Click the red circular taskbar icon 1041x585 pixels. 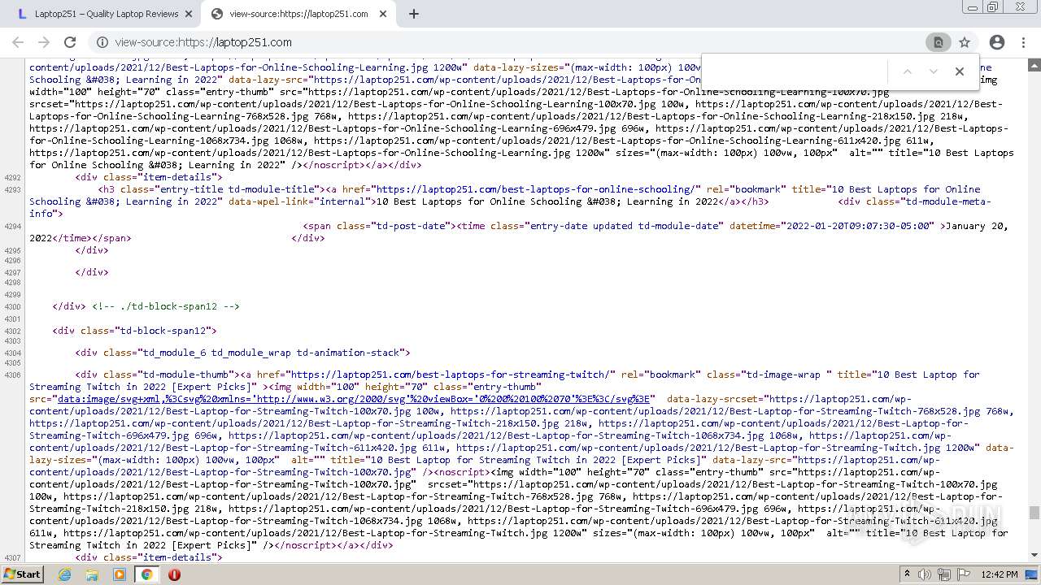(174, 574)
